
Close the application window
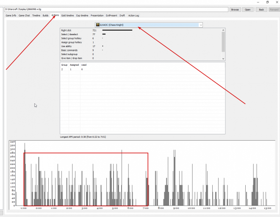(x=277, y=2)
